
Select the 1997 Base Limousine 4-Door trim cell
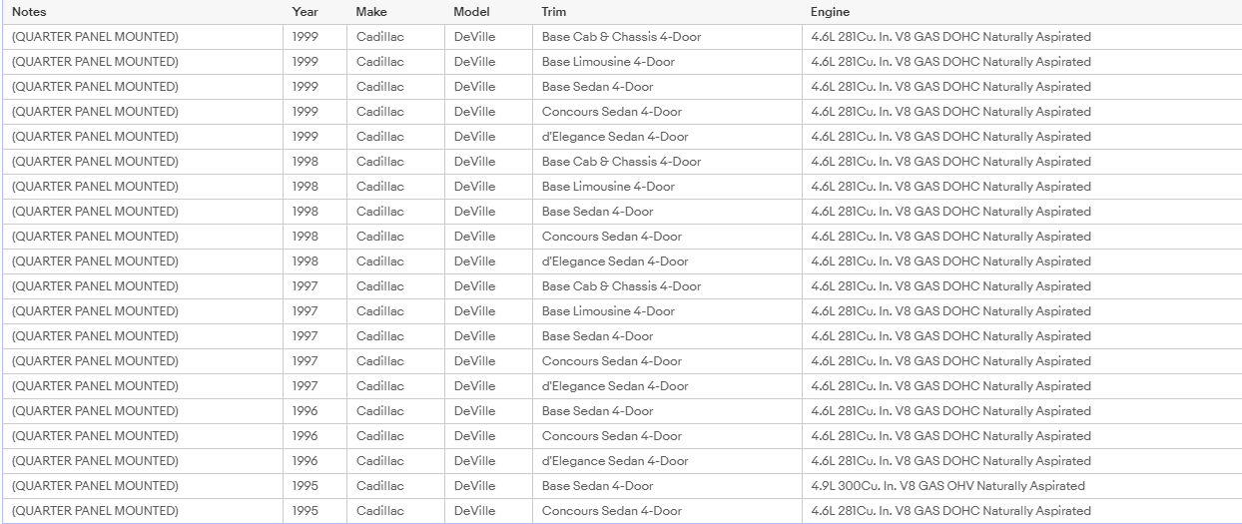point(668,311)
